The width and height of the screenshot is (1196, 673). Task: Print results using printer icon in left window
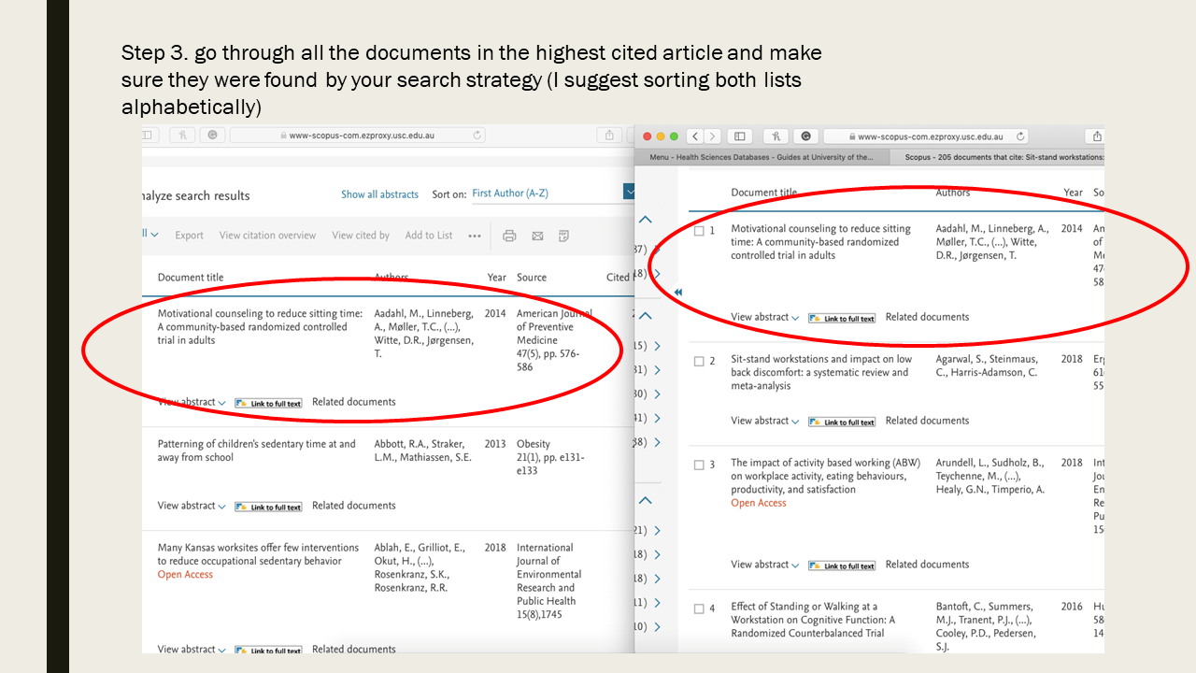(x=509, y=236)
